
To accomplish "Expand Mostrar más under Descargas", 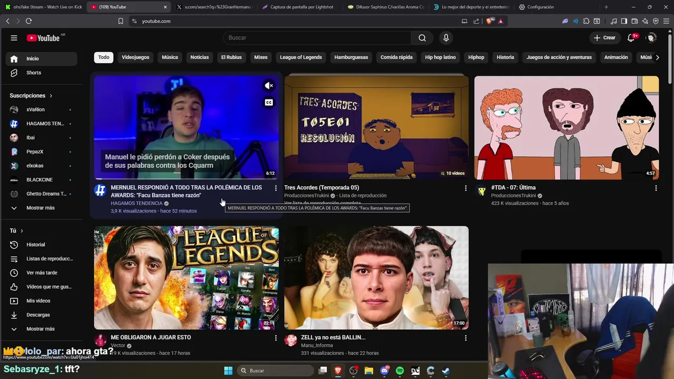I will point(41,329).
